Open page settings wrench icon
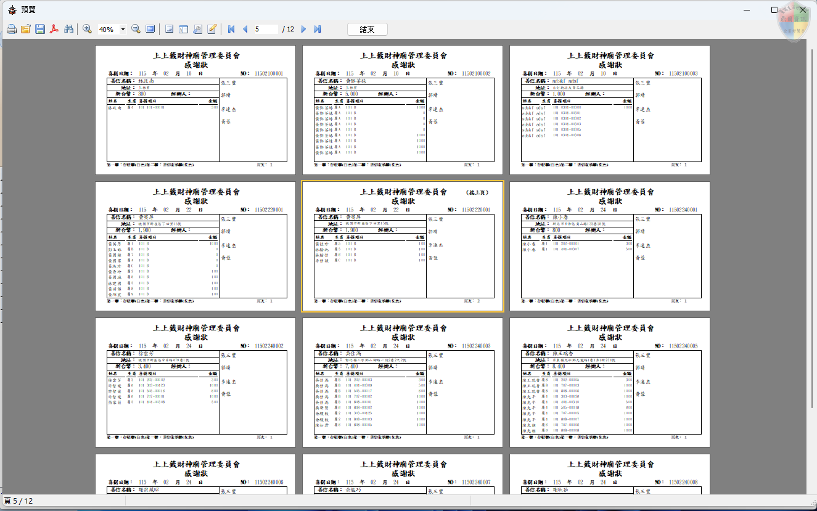817x511 pixels. tap(197, 29)
